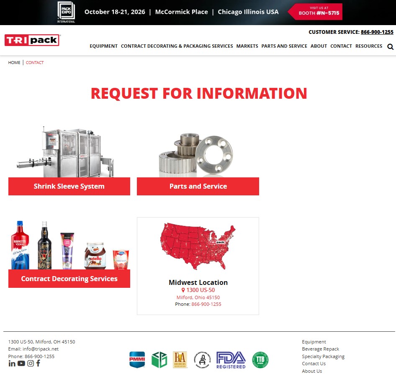Click the map pin beside 1300 US-50

pos(183,290)
